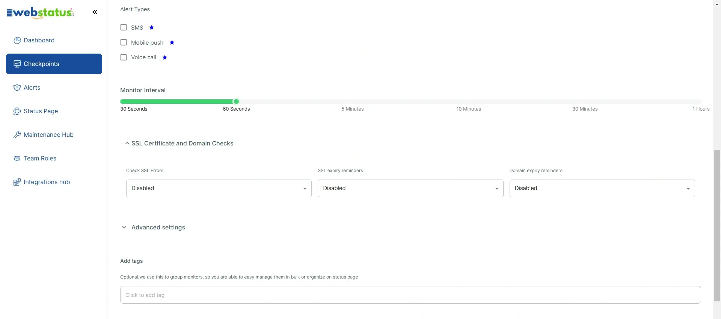Click the Checkpoints monitor icon
The height and width of the screenshot is (319, 721).
pyautogui.click(x=17, y=64)
